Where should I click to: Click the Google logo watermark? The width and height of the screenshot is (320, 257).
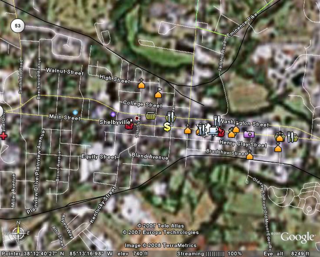pos(297,237)
